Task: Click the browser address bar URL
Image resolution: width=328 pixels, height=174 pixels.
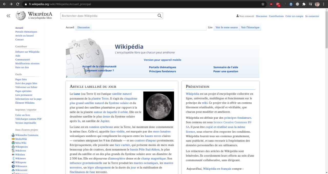Action: (x=60, y=4)
